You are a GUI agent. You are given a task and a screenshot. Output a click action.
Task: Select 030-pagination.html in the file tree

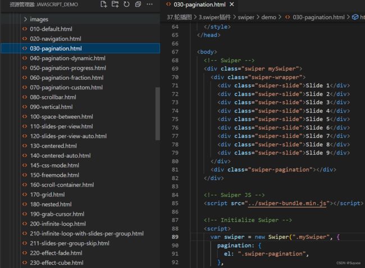(x=80, y=48)
